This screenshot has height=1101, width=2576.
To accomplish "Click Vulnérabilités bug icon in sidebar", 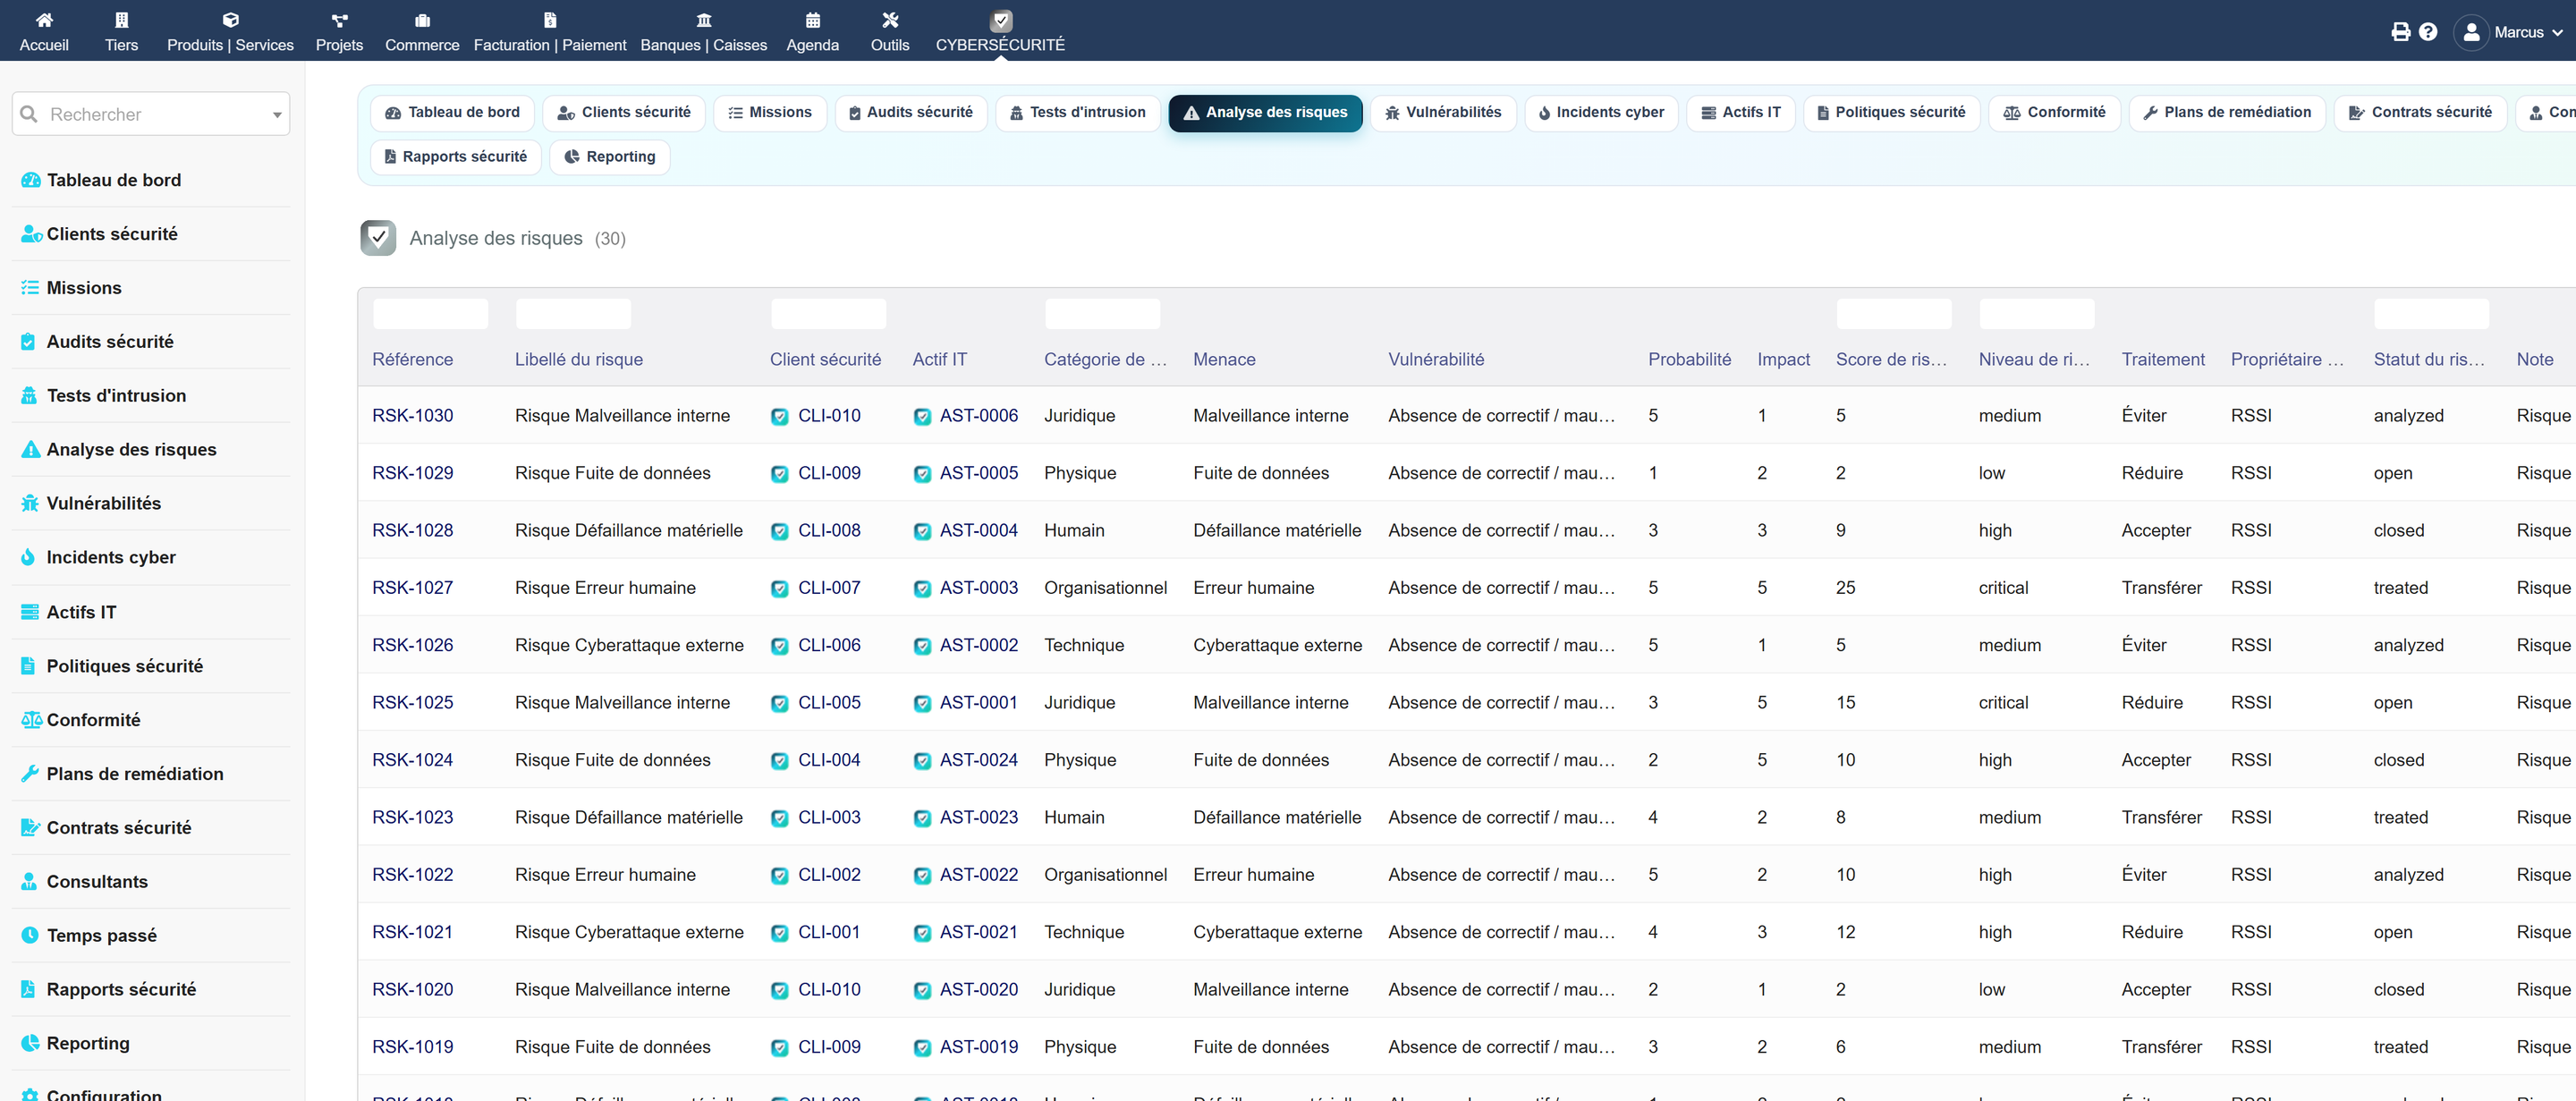I will point(30,503).
